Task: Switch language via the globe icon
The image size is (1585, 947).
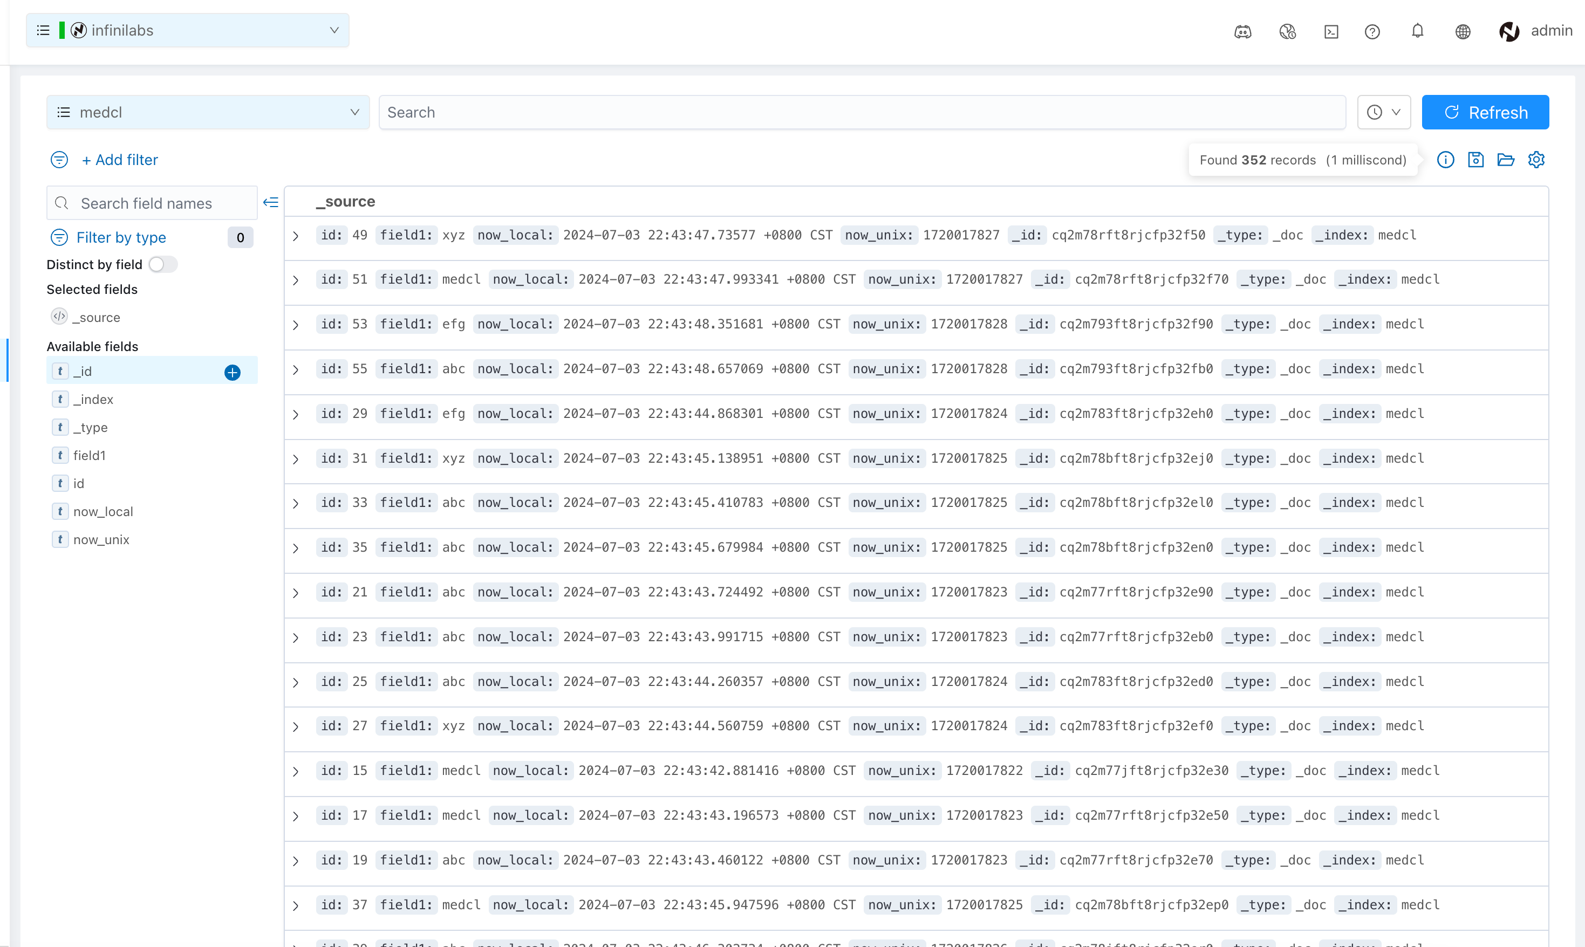Action: (1463, 31)
